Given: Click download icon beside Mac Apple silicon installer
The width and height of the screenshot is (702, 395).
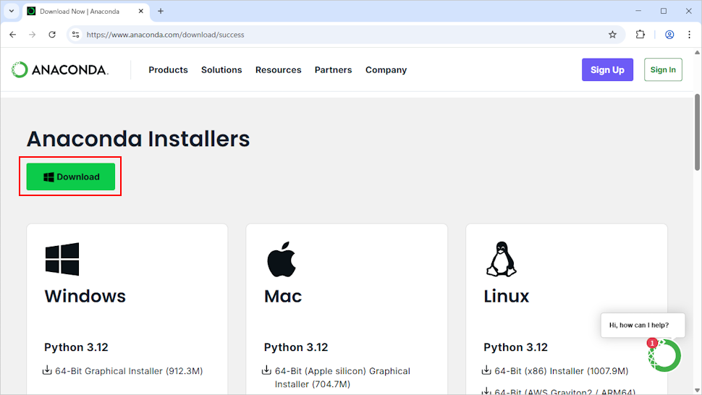Looking at the screenshot, I should (x=266, y=370).
